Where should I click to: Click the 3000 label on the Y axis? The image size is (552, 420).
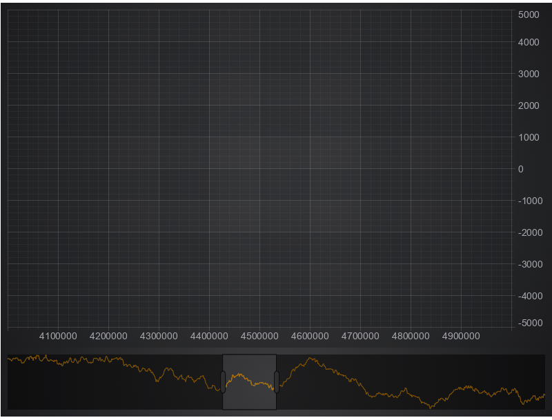[x=529, y=74]
